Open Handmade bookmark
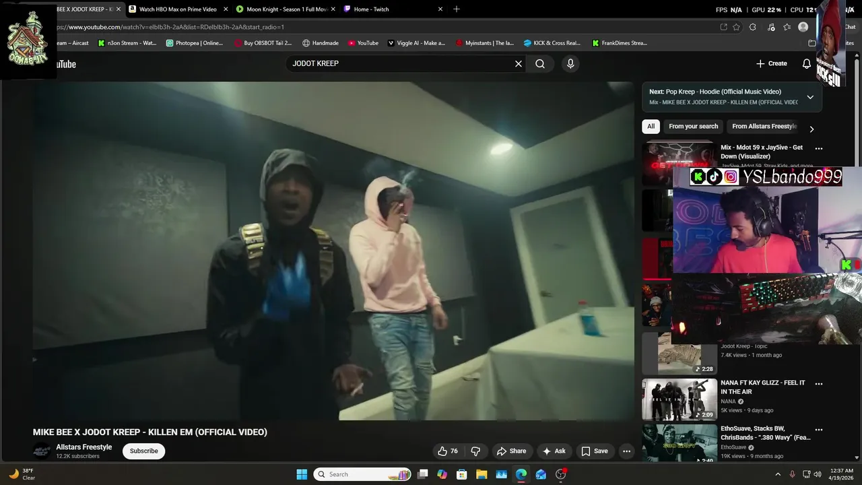The height and width of the screenshot is (485, 862). point(321,43)
